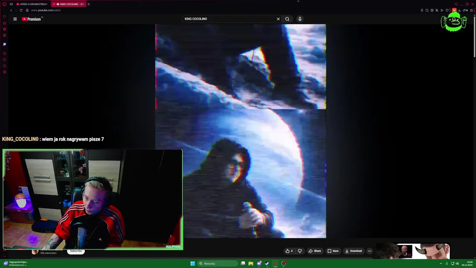The height and width of the screenshot is (268, 476).
Task: Show hidden system tray icons
Action: coord(441,264)
